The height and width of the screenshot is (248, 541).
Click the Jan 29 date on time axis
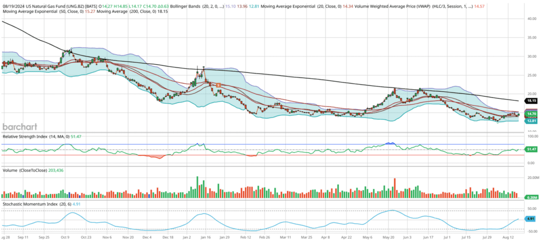pos(224,237)
